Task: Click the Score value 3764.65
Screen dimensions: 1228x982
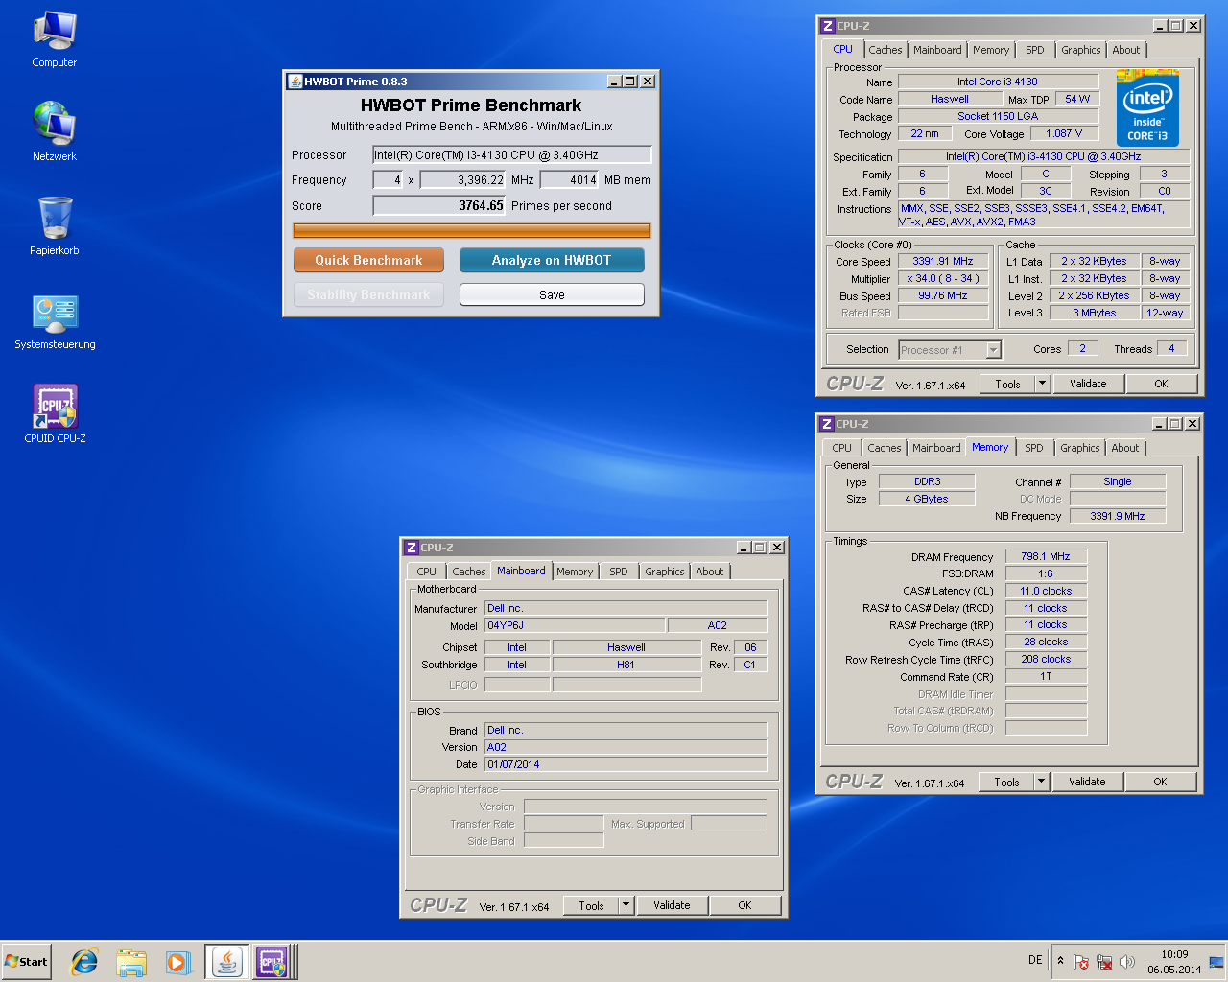Action: click(x=439, y=205)
